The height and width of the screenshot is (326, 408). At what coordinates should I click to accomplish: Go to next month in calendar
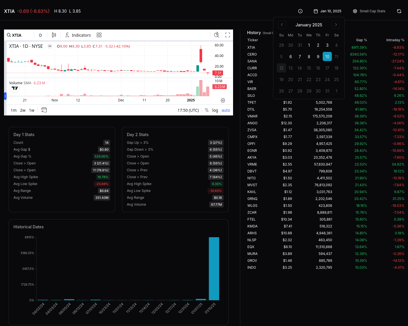336,25
